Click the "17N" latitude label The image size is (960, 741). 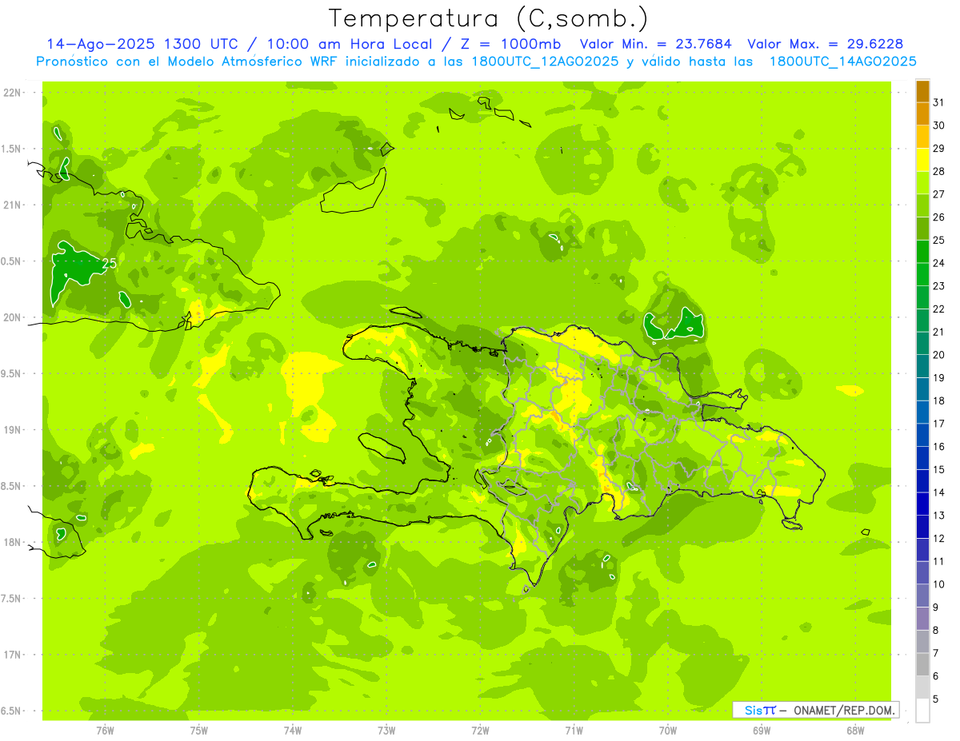click(x=11, y=655)
